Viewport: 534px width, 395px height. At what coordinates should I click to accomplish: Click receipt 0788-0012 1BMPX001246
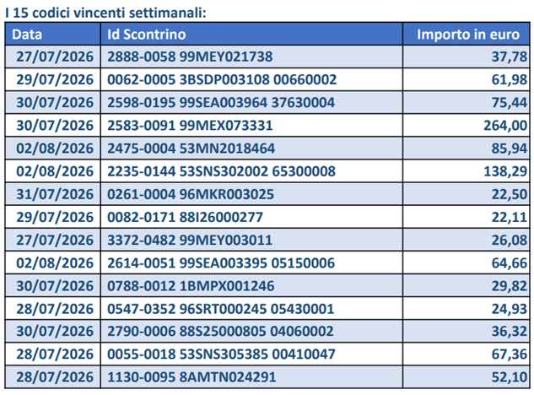pos(191,285)
